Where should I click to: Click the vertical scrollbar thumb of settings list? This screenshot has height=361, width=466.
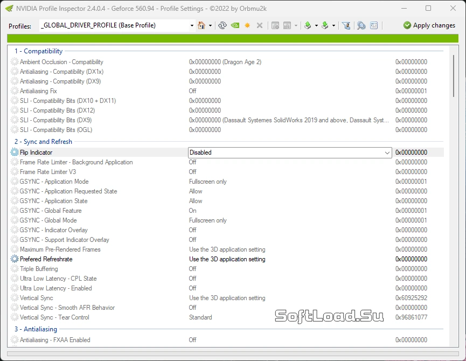coord(454,76)
